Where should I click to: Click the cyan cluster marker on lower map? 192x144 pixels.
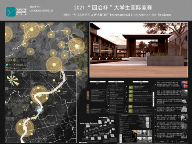pyautogui.click(x=40, y=109)
